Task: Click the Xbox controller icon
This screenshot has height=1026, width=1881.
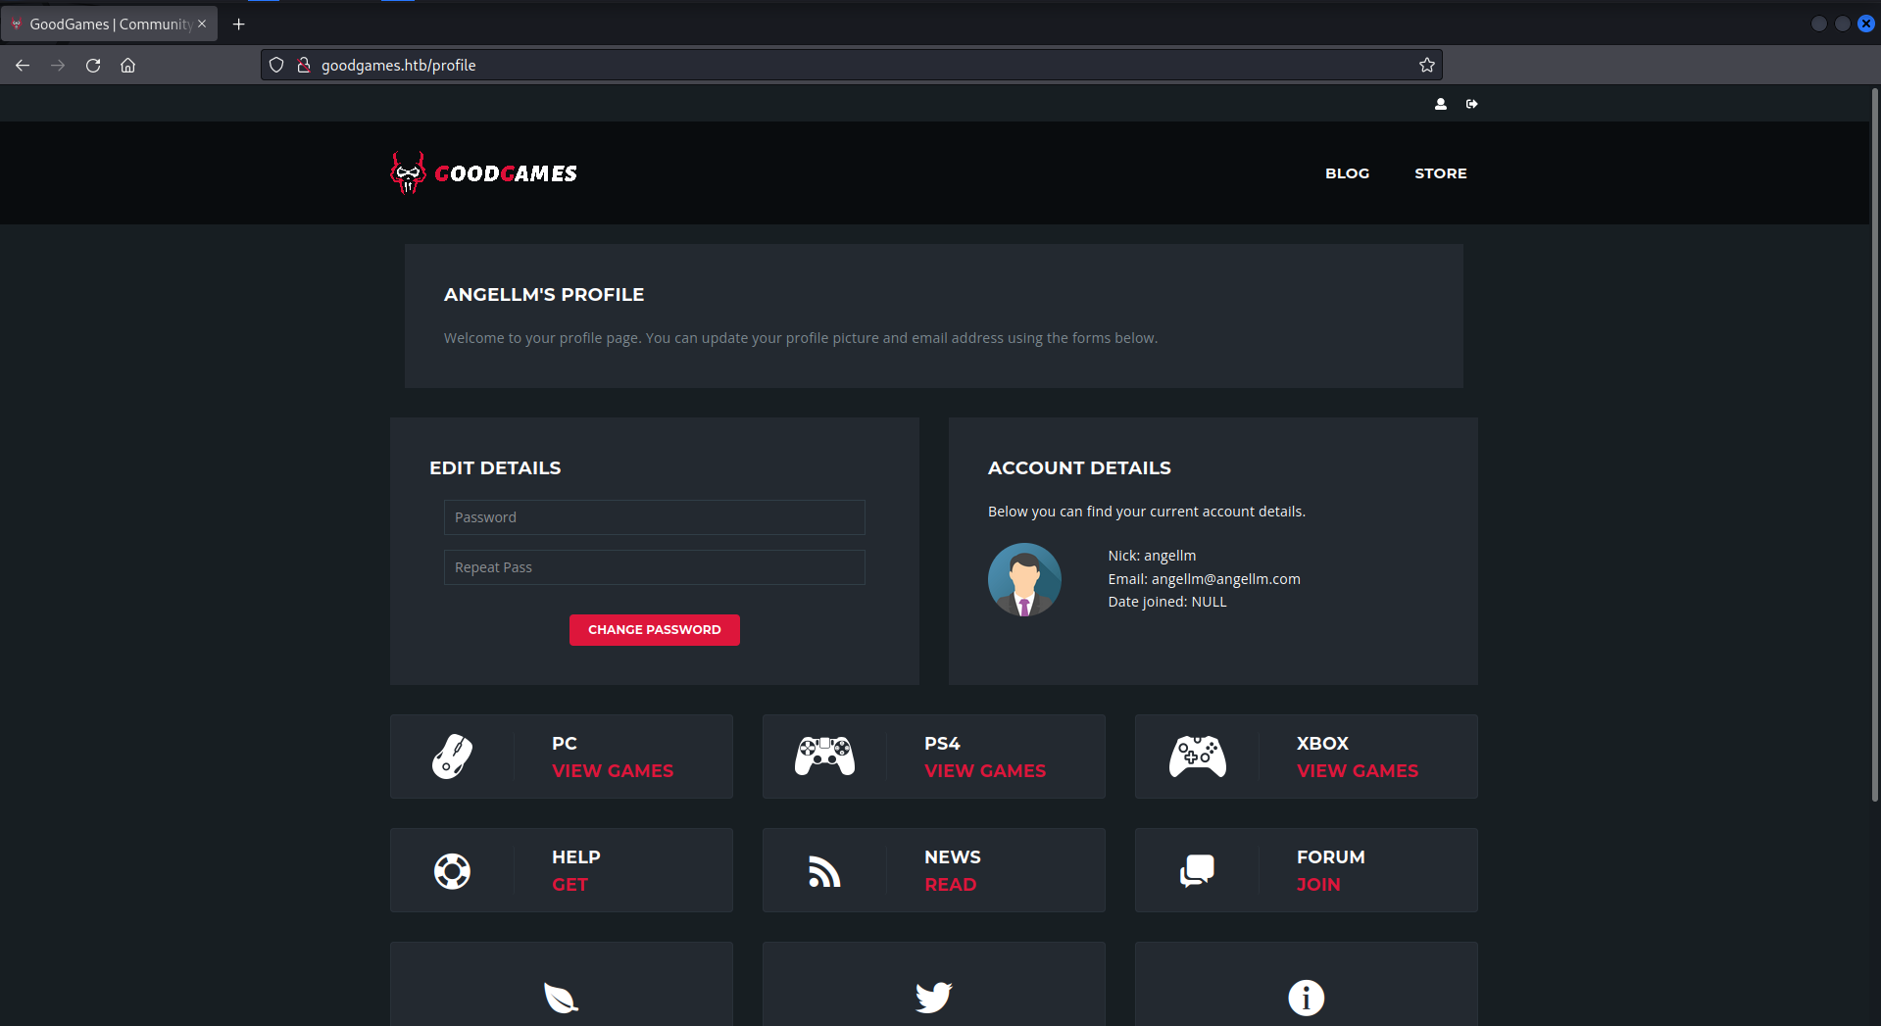Action: (1197, 757)
